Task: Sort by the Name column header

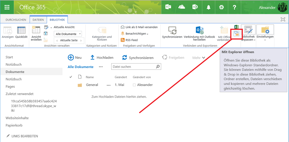Action: tap(90, 77)
